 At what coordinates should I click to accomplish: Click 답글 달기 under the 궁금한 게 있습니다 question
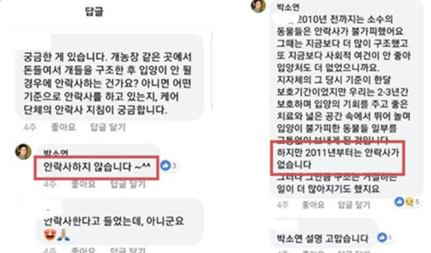[x=108, y=127]
